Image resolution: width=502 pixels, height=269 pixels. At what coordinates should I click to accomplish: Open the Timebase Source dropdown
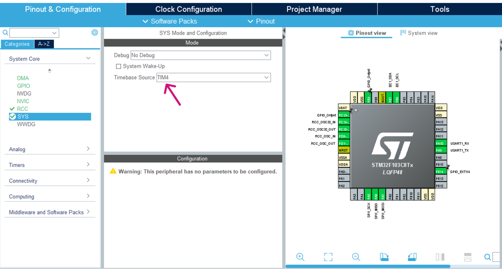click(x=213, y=78)
